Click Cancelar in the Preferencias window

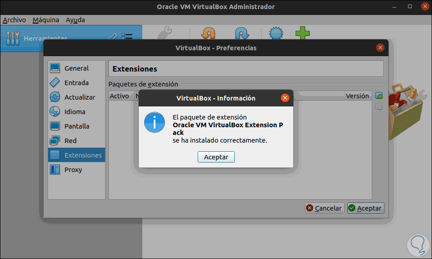click(325, 208)
